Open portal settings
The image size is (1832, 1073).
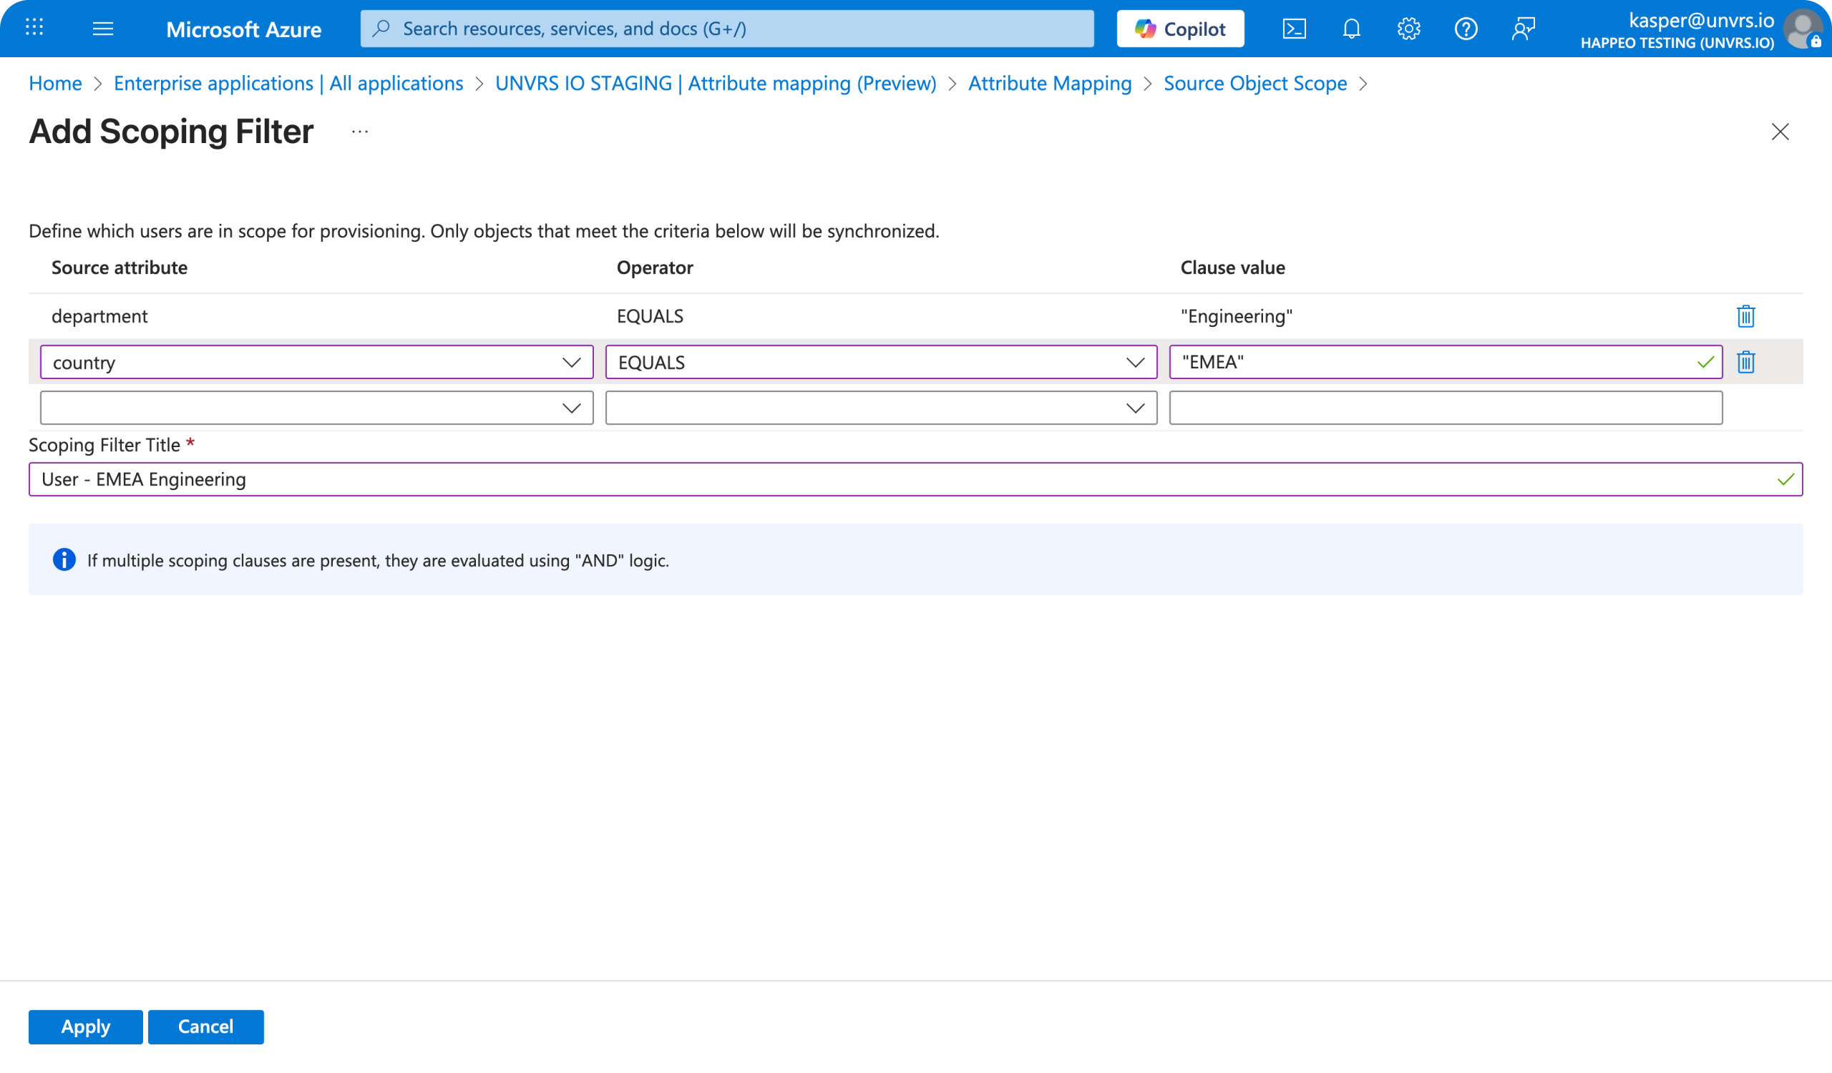1408,29
